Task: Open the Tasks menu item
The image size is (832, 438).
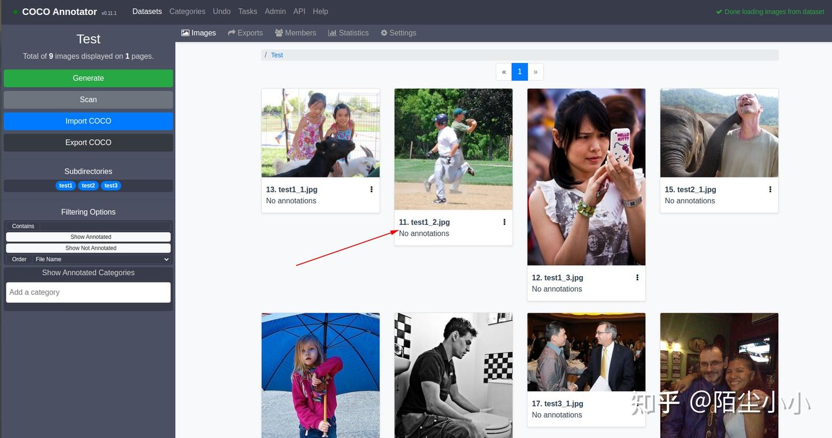Action: (x=247, y=12)
